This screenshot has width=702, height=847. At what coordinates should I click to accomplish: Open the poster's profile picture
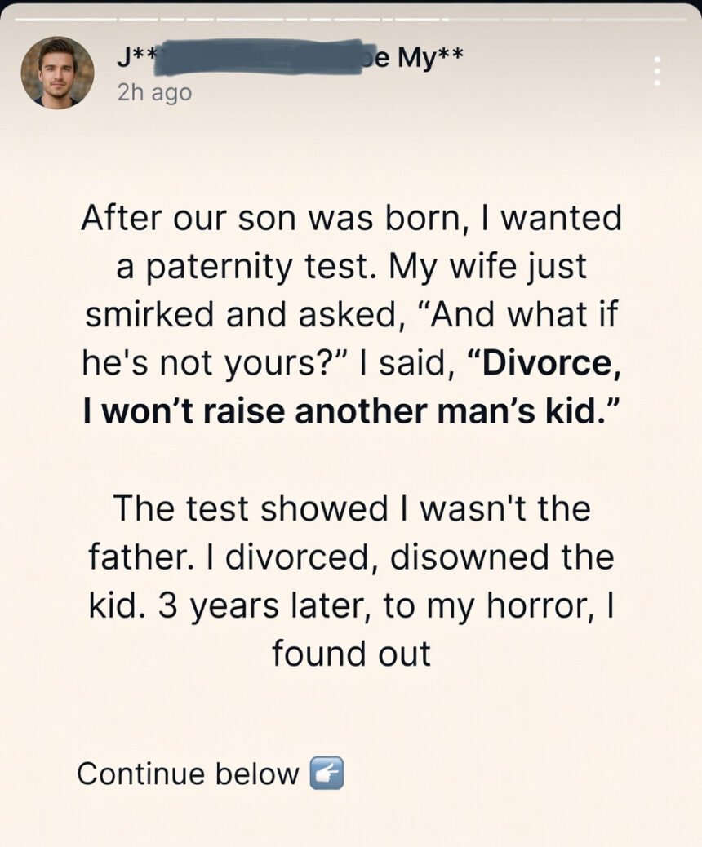(x=56, y=72)
